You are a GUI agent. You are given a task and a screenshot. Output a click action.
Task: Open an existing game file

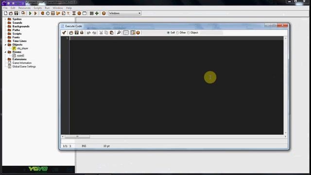tap(11, 13)
